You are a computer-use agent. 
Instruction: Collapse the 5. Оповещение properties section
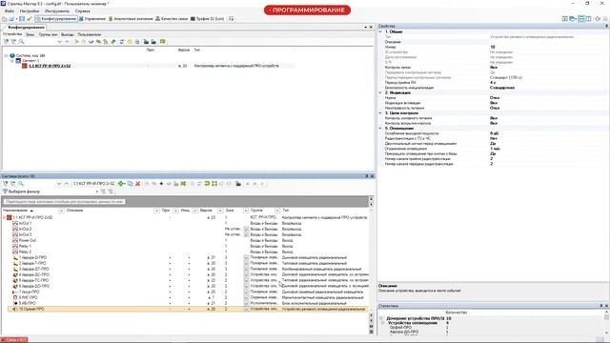click(380, 128)
